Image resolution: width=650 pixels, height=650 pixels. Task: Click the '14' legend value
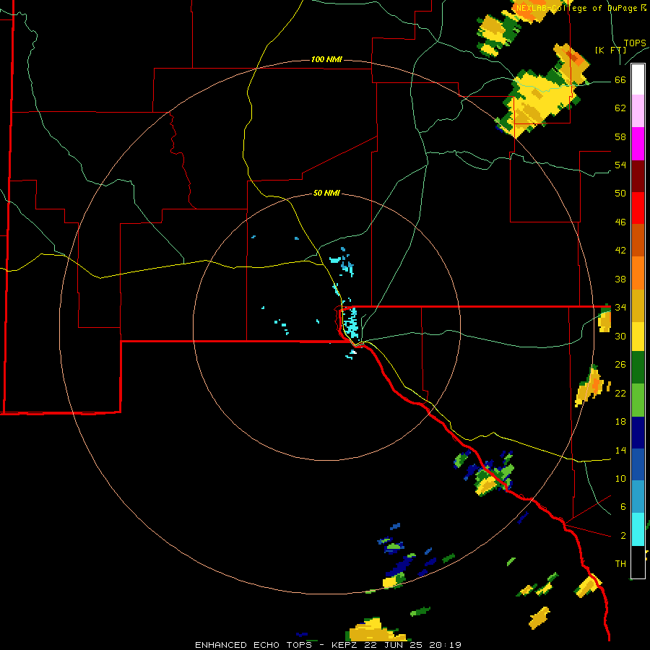pos(620,450)
